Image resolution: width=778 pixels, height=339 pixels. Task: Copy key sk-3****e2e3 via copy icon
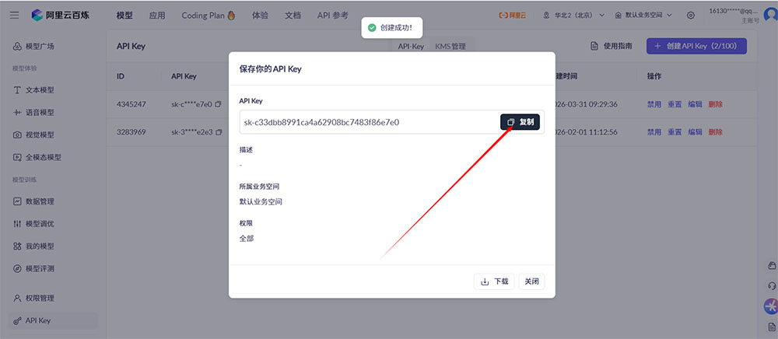click(x=219, y=132)
